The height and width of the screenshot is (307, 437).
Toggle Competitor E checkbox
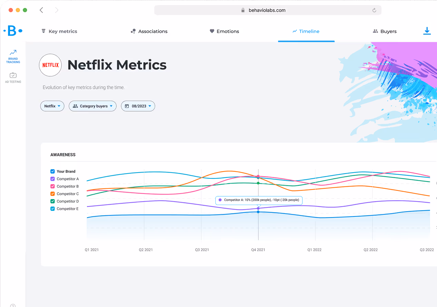pos(53,209)
